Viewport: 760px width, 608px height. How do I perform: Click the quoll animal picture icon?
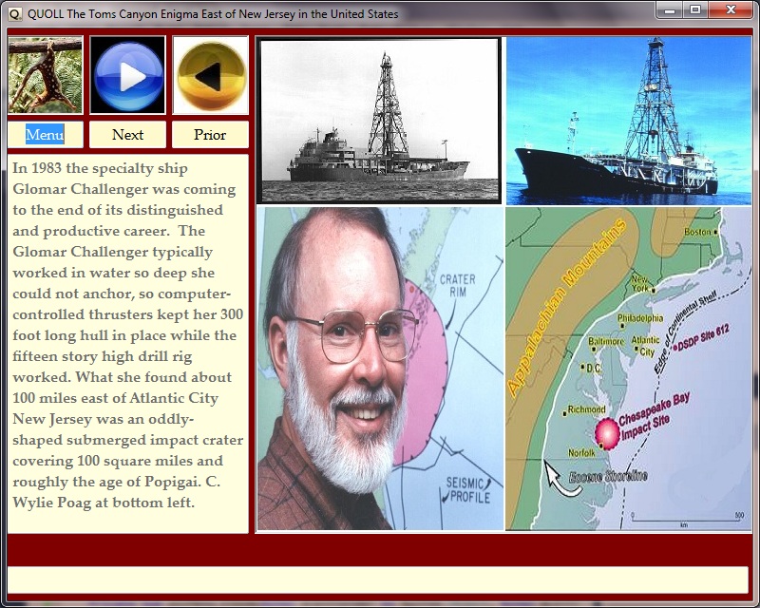[x=45, y=75]
